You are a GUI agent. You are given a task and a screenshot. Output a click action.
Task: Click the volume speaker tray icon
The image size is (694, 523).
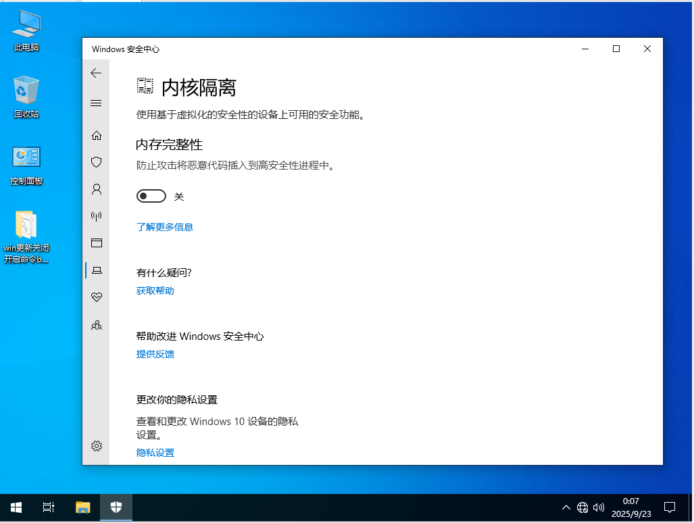tap(599, 507)
